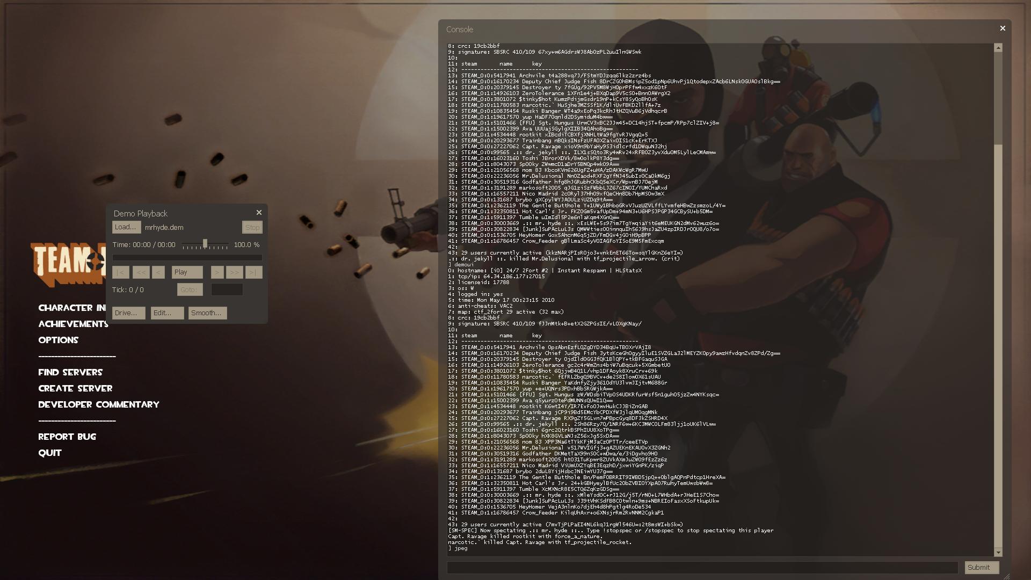Viewport: 1031px width, 580px height.
Task: Click the 'tcp/ip: 64.34.186.177:27015' line
Action: (x=497, y=277)
